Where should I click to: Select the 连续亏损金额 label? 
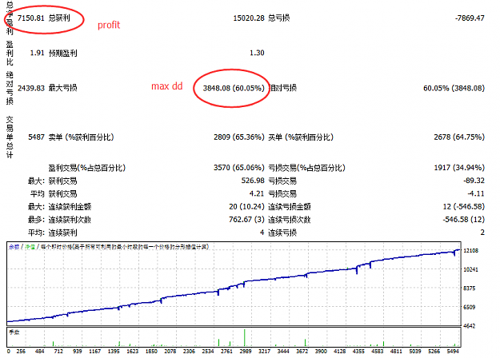pos(290,207)
